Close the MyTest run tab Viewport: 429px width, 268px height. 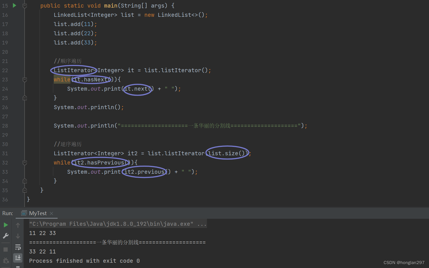(51, 213)
